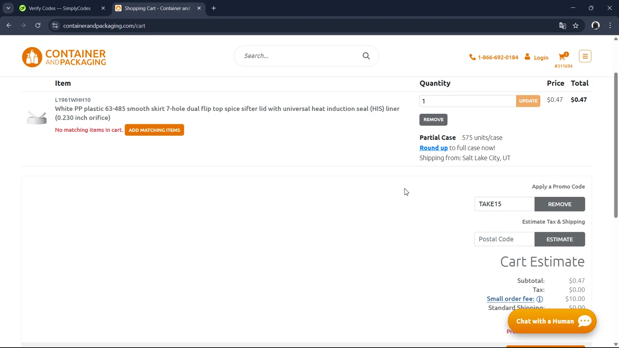Screen dimensions: 619x348
Task: Click the Round up link
Action: tap(433, 148)
